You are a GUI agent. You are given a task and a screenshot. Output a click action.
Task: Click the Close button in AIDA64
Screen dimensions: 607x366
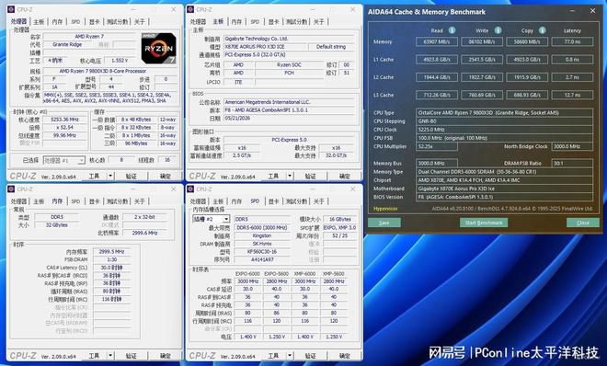coord(582,223)
